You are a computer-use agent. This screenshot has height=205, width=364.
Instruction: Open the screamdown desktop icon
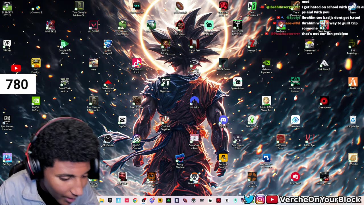pos(324,103)
